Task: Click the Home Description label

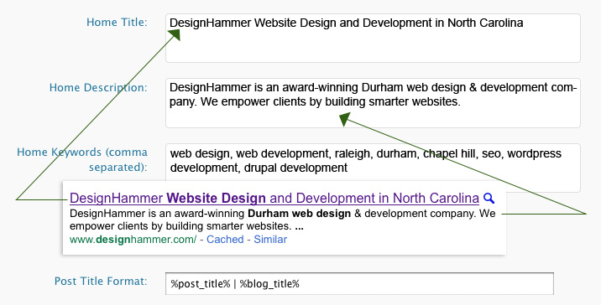Action: pos(98,88)
